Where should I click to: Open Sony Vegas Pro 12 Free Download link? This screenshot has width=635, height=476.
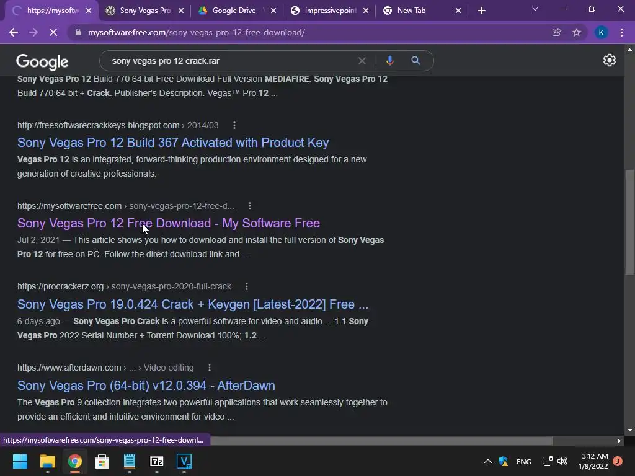(169, 223)
